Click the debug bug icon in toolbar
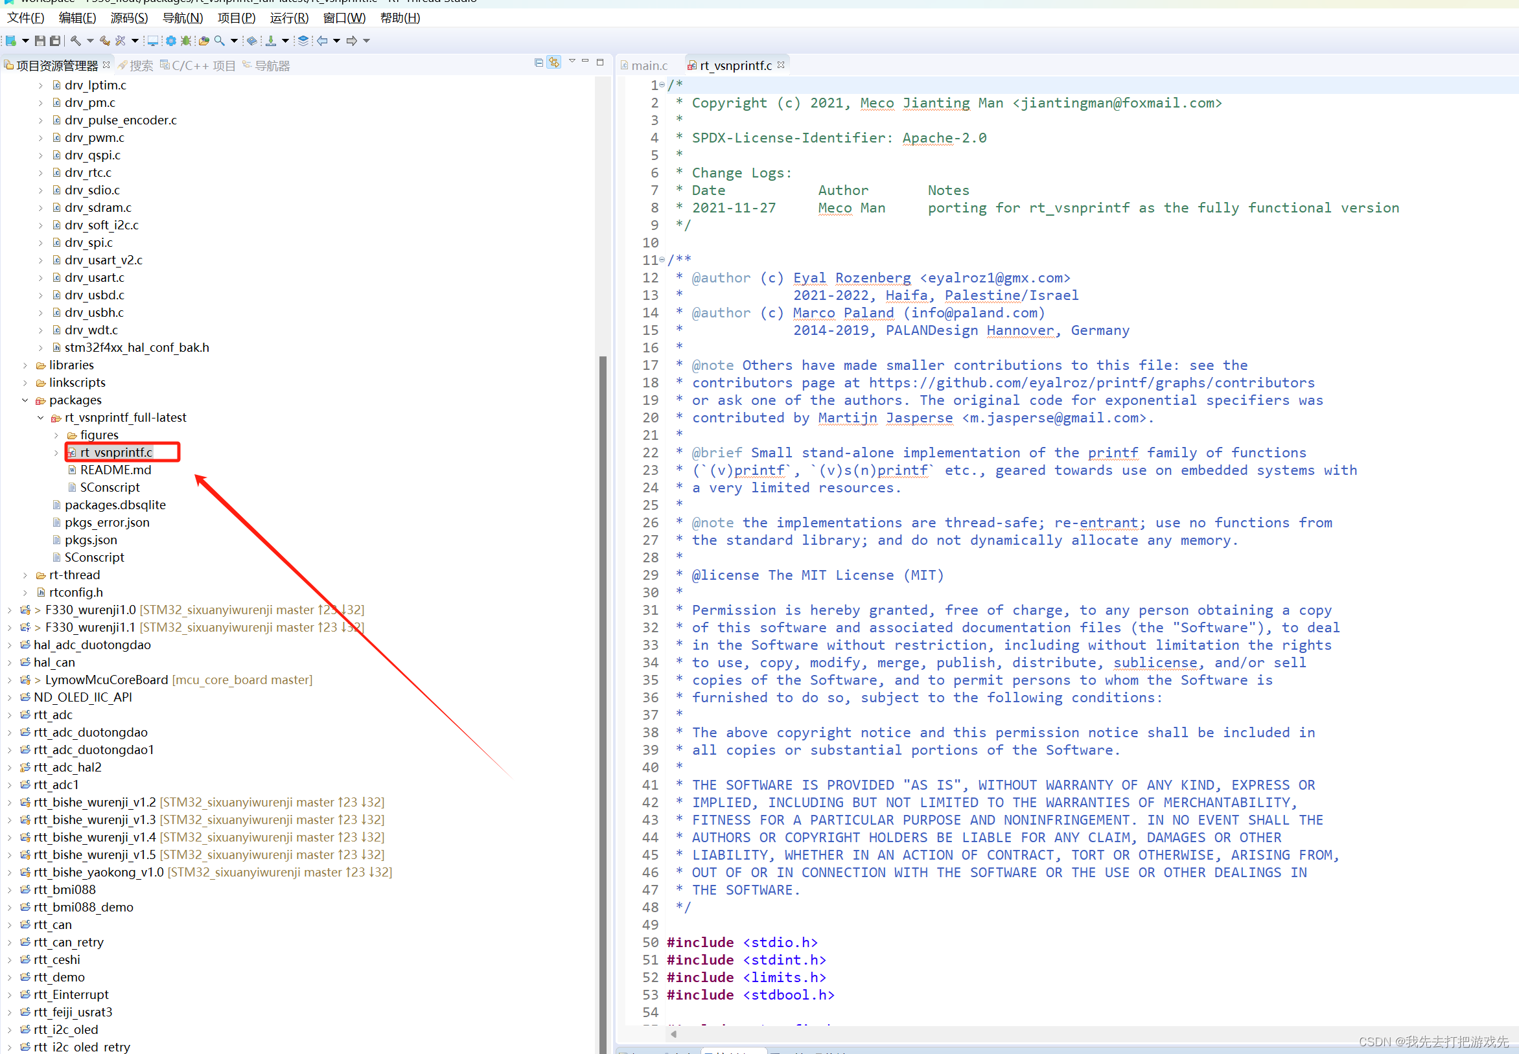Image resolution: width=1519 pixels, height=1054 pixels. pos(186,41)
